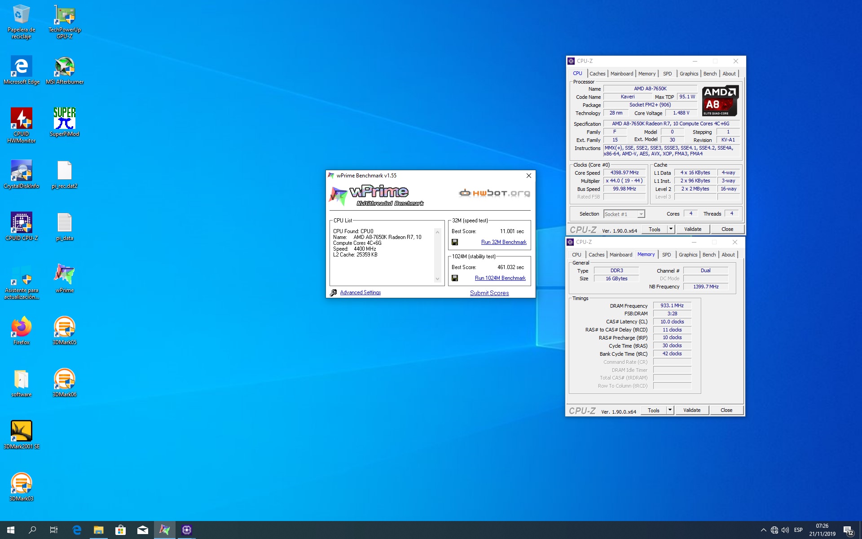Screen dimensions: 862x539
Task: Click the Tools button in upper CPU-Z
Action: [x=655, y=229]
